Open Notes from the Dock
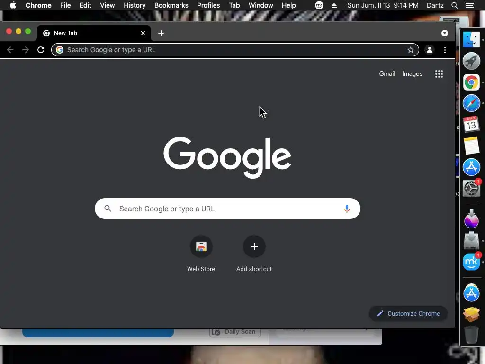This screenshot has width=485, height=364. 471,146
